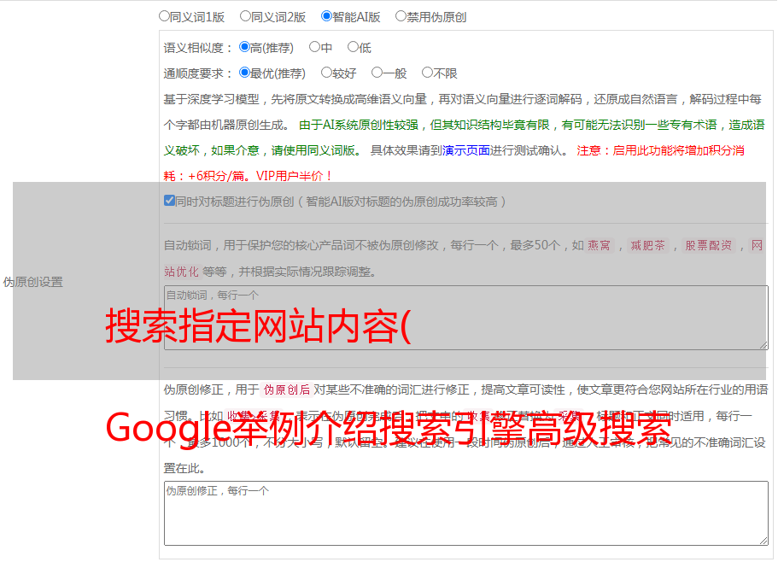Set 语义相似度 to 中
778x562 pixels.
click(x=314, y=47)
